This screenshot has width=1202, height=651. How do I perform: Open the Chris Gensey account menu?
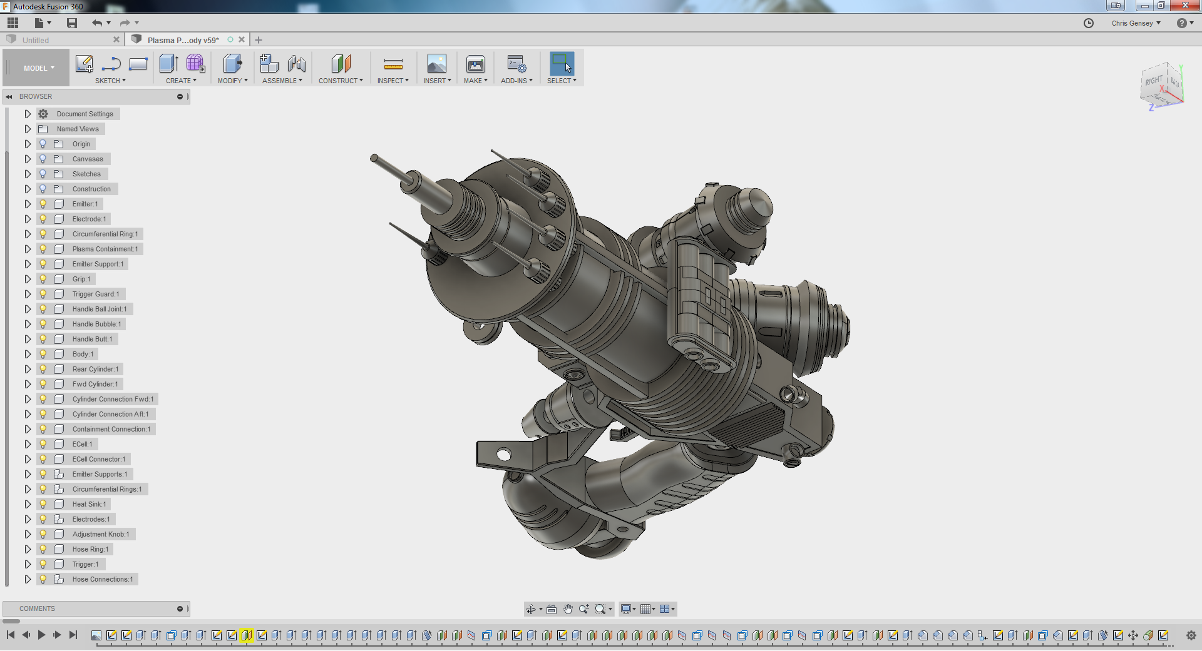(x=1136, y=23)
